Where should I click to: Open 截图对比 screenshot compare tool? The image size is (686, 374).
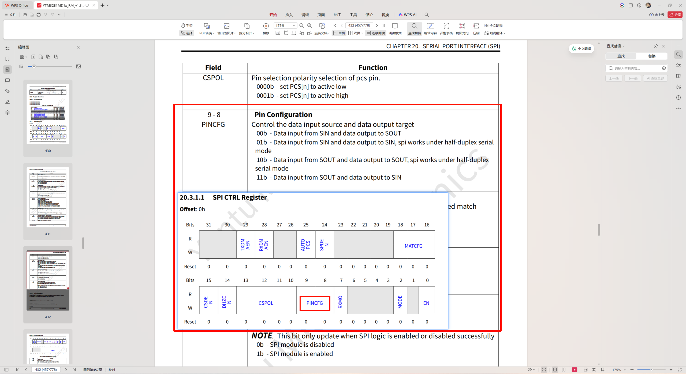462,29
